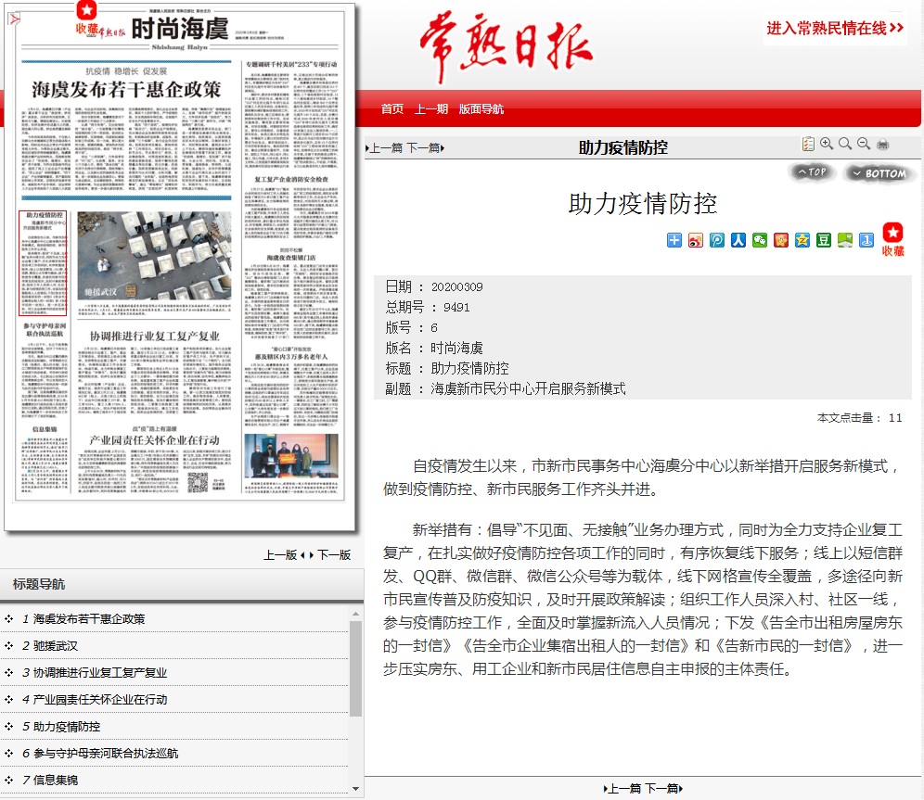Click the plain magnifier reset-zoom icon
Screen dimensions: 924x800
tap(845, 144)
